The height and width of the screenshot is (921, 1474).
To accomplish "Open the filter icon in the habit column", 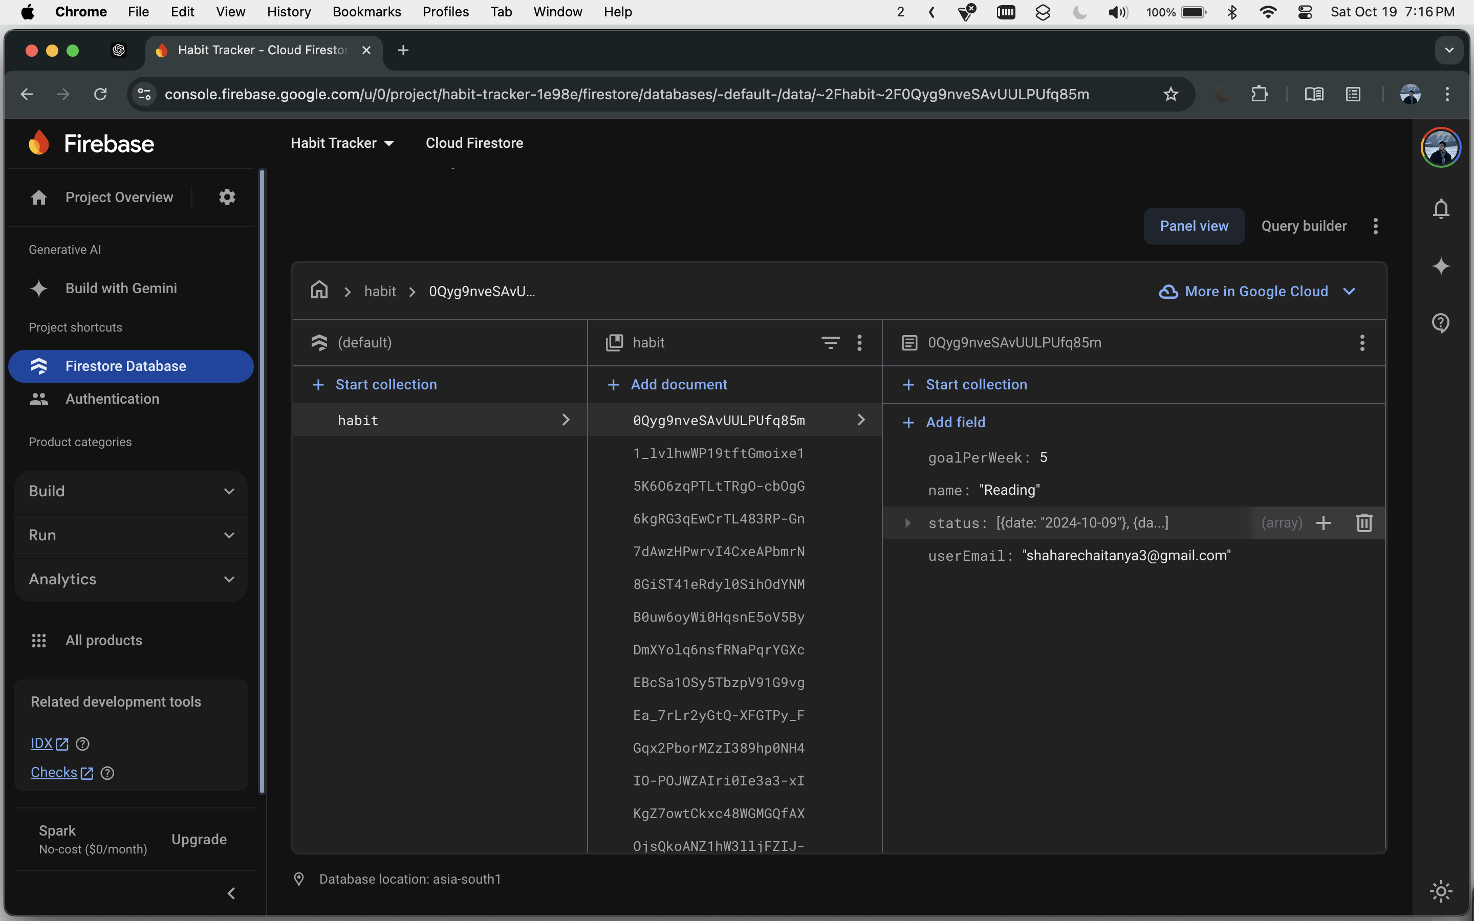I will (x=830, y=342).
